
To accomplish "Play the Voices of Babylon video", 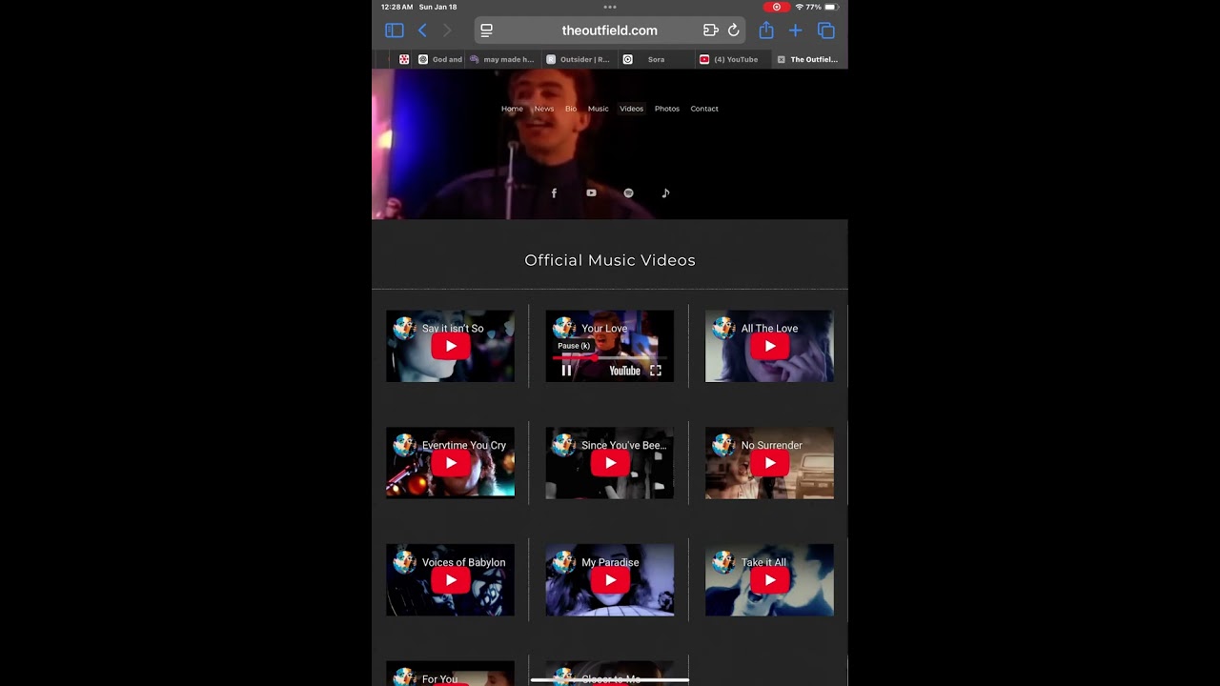I will 450,580.
